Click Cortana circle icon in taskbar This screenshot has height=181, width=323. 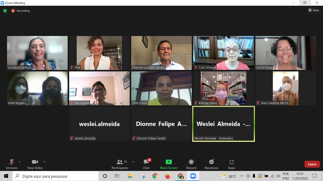coord(105,176)
